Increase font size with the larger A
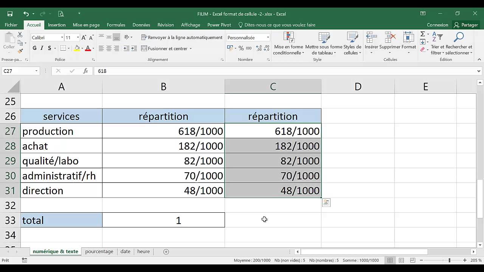Viewport: 484px width, 272px height. (x=84, y=37)
